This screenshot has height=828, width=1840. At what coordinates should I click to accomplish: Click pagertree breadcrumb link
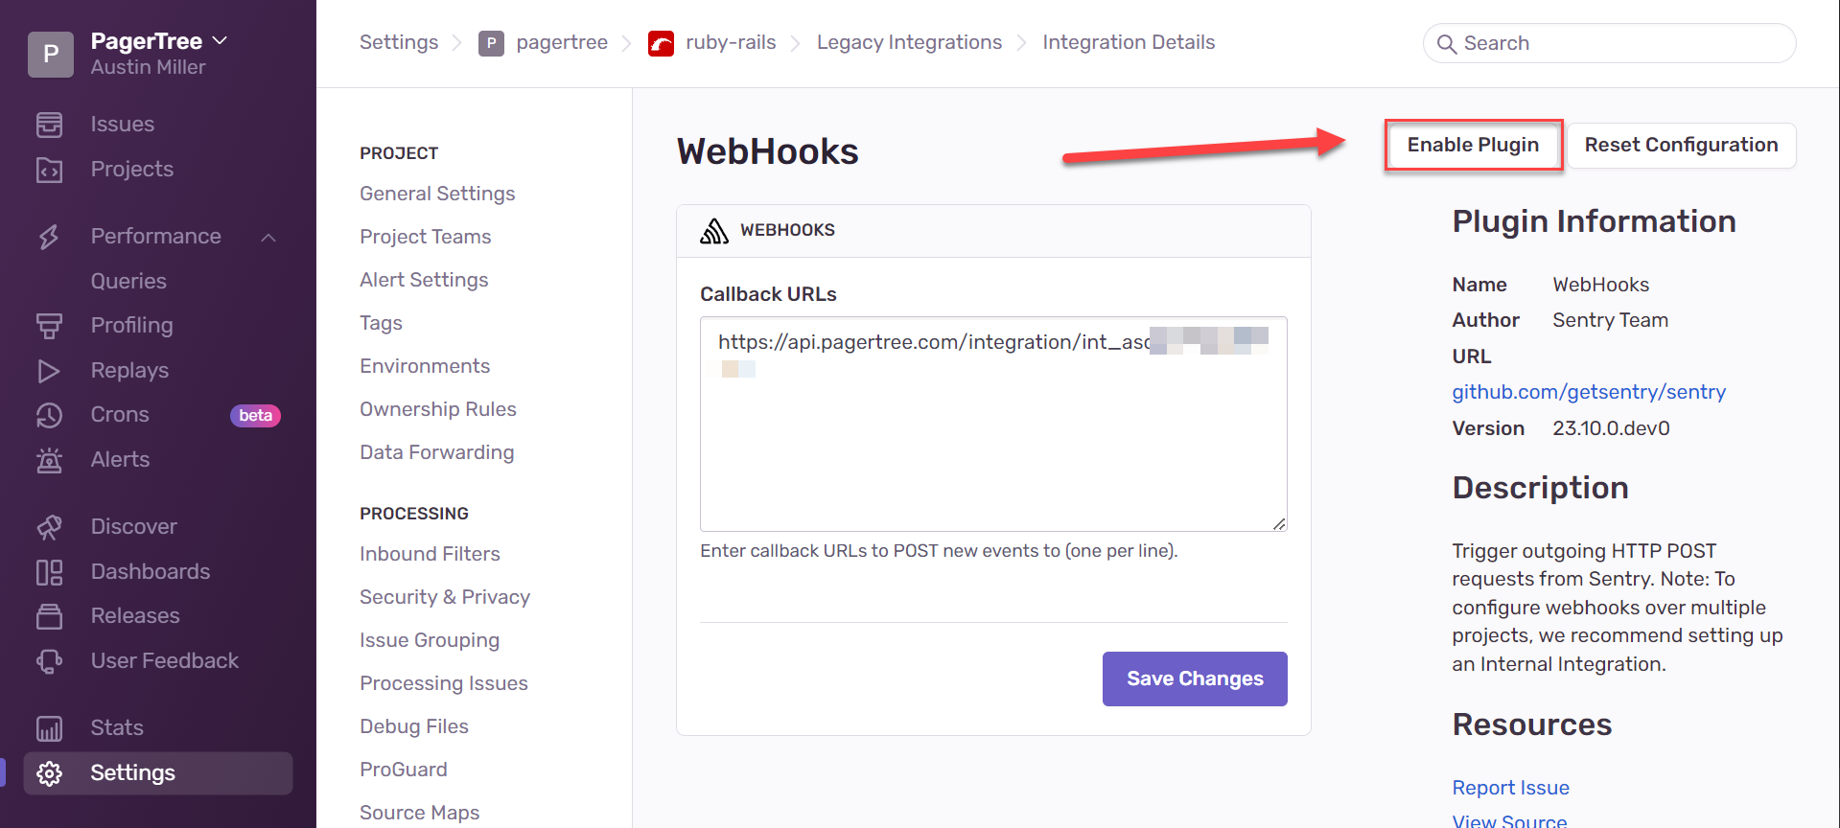click(x=562, y=43)
